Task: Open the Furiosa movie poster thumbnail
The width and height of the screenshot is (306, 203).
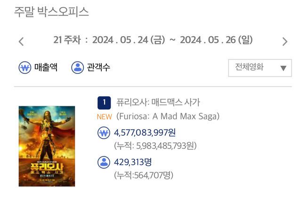Action: (x=47, y=146)
